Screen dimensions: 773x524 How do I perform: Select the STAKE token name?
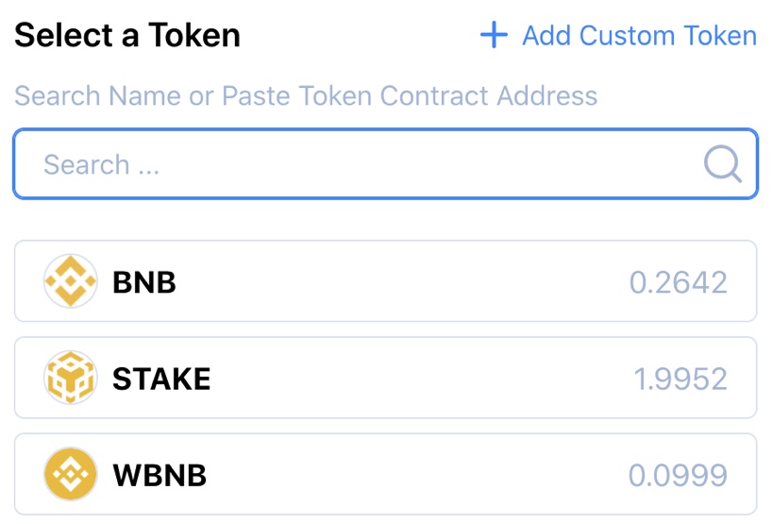pyautogui.click(x=161, y=380)
